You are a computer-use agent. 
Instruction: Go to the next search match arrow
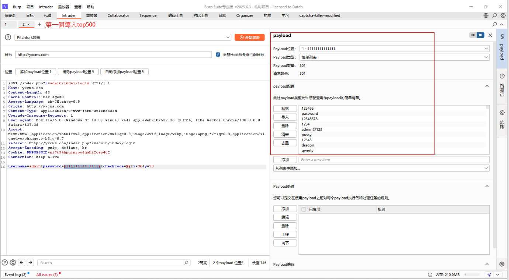[30, 262]
